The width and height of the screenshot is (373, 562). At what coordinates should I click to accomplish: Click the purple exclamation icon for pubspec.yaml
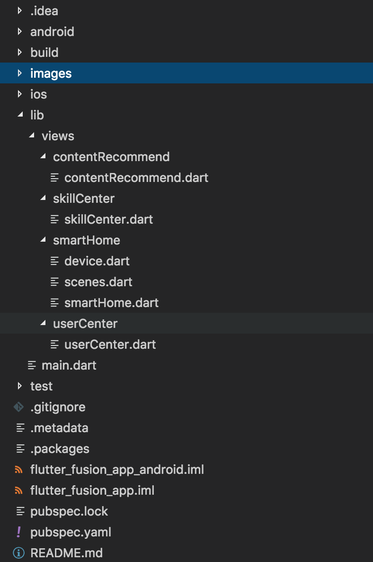(19, 532)
